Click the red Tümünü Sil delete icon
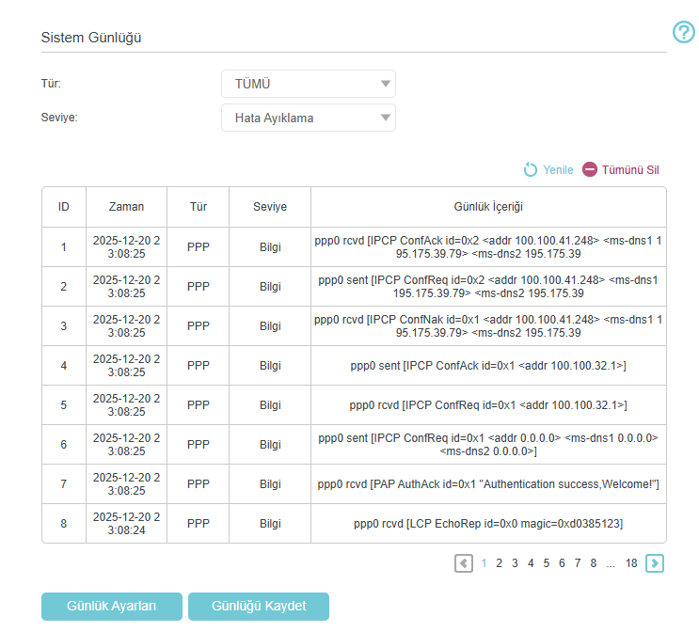This screenshot has width=699, height=632. (x=589, y=169)
